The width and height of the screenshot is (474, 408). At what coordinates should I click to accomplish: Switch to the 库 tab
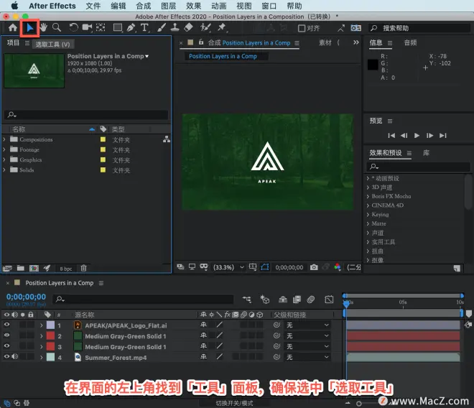point(426,153)
